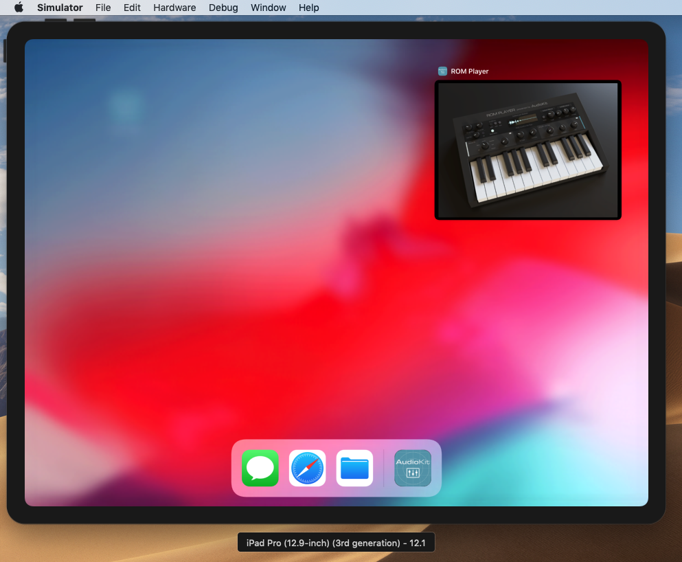Open the Hardware menu
This screenshot has height=562, width=682.
[174, 8]
